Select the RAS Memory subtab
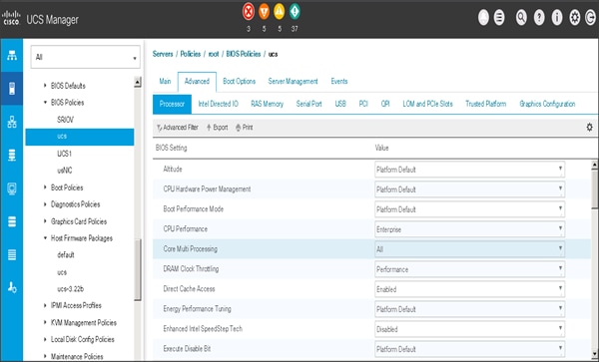 (x=267, y=104)
